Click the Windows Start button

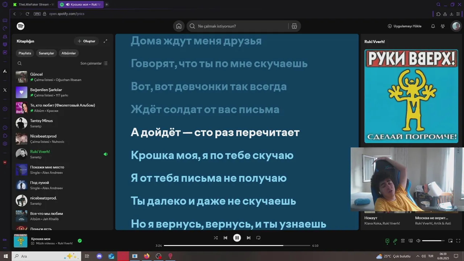(x=5, y=256)
